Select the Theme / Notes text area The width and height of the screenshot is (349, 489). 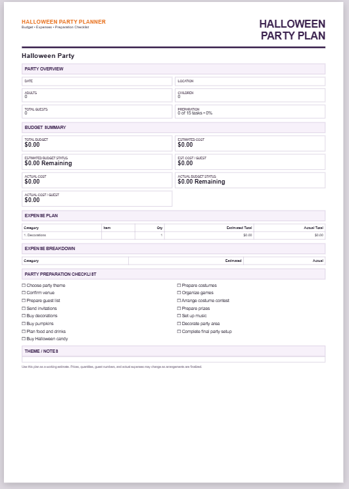tap(174, 359)
